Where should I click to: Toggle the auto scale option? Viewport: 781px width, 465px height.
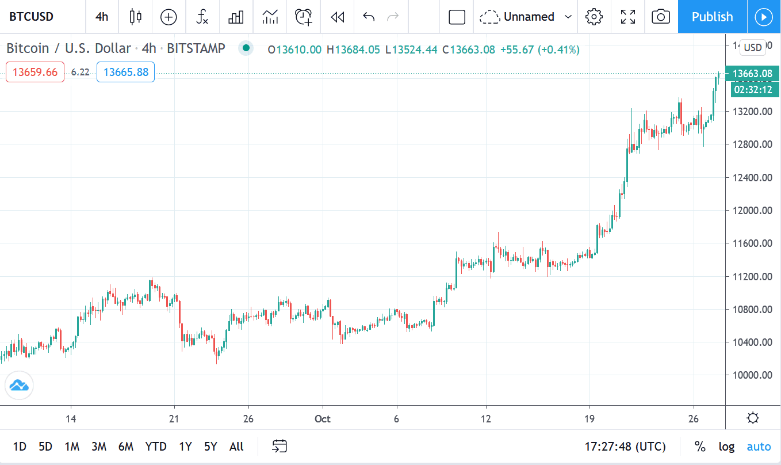pos(759,446)
